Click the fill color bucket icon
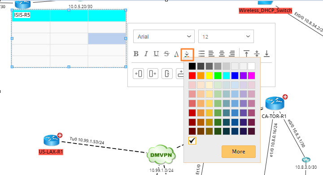The image size is (323, 175). pos(187,54)
